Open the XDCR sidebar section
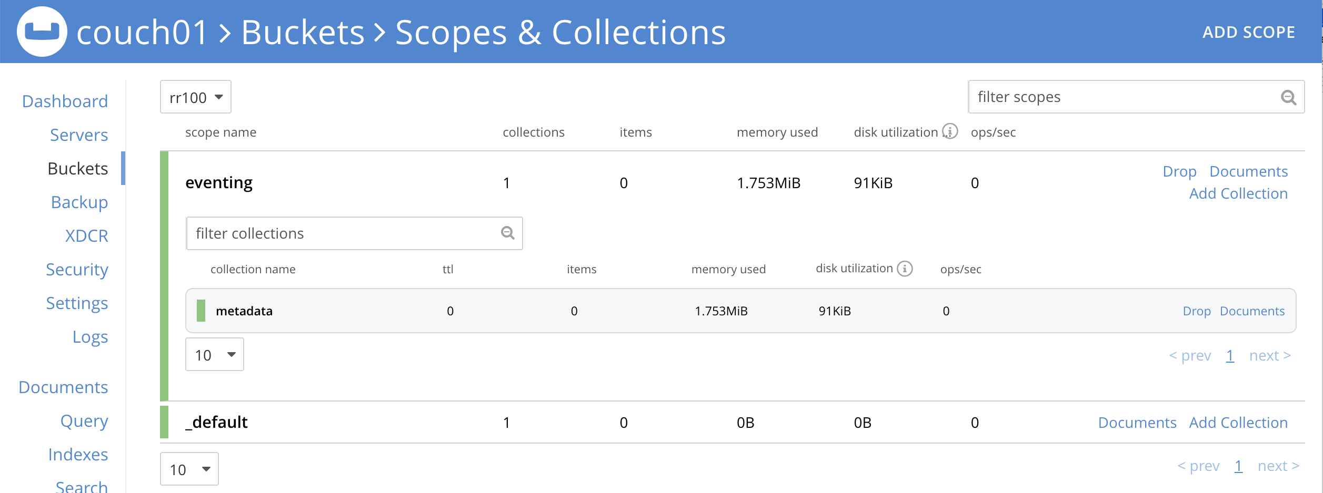This screenshot has width=1323, height=493. [x=86, y=236]
